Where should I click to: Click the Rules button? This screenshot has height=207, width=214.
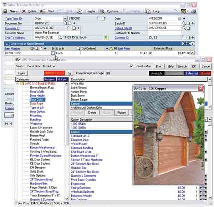click(22, 73)
